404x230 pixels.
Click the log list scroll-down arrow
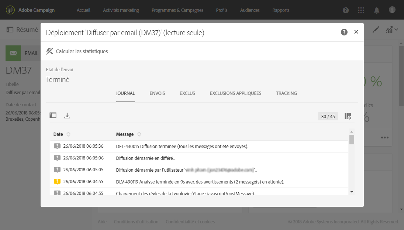point(352,192)
